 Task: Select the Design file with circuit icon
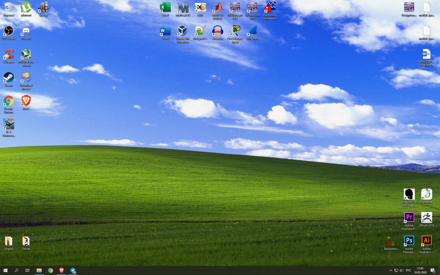pyautogui.click(x=409, y=9)
